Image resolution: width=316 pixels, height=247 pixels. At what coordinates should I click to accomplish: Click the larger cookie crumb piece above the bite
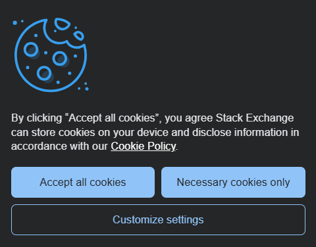(62, 24)
